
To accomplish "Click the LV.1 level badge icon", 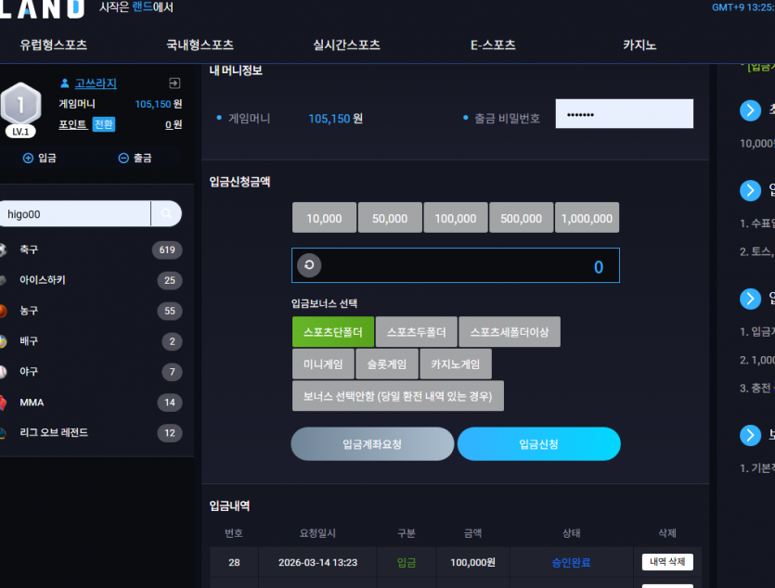I will click(x=20, y=110).
